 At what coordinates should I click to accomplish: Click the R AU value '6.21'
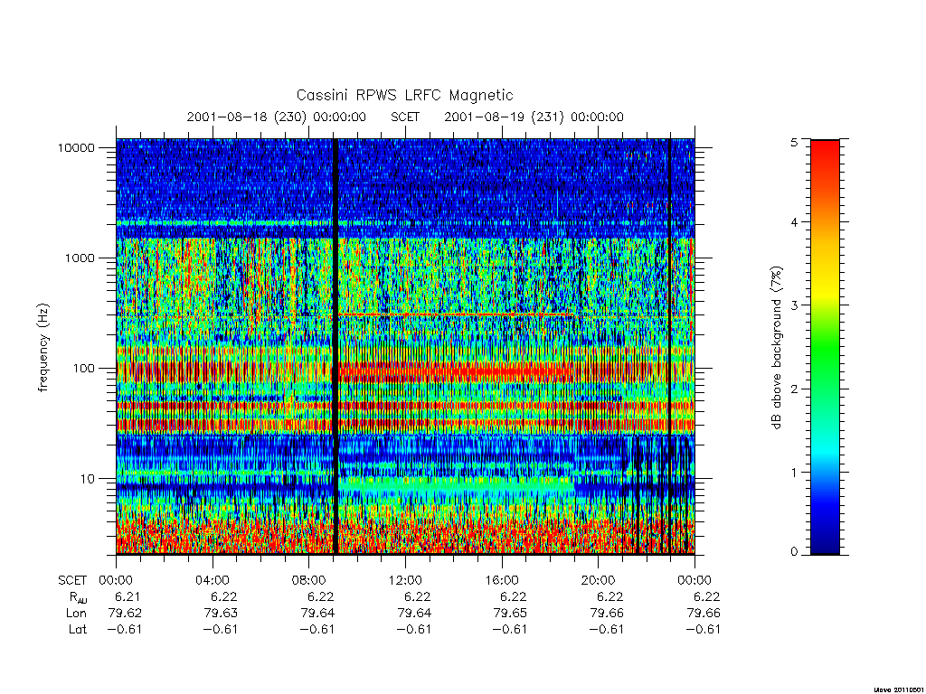[128, 596]
